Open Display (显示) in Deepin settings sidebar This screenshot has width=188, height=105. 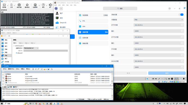(61, 18)
